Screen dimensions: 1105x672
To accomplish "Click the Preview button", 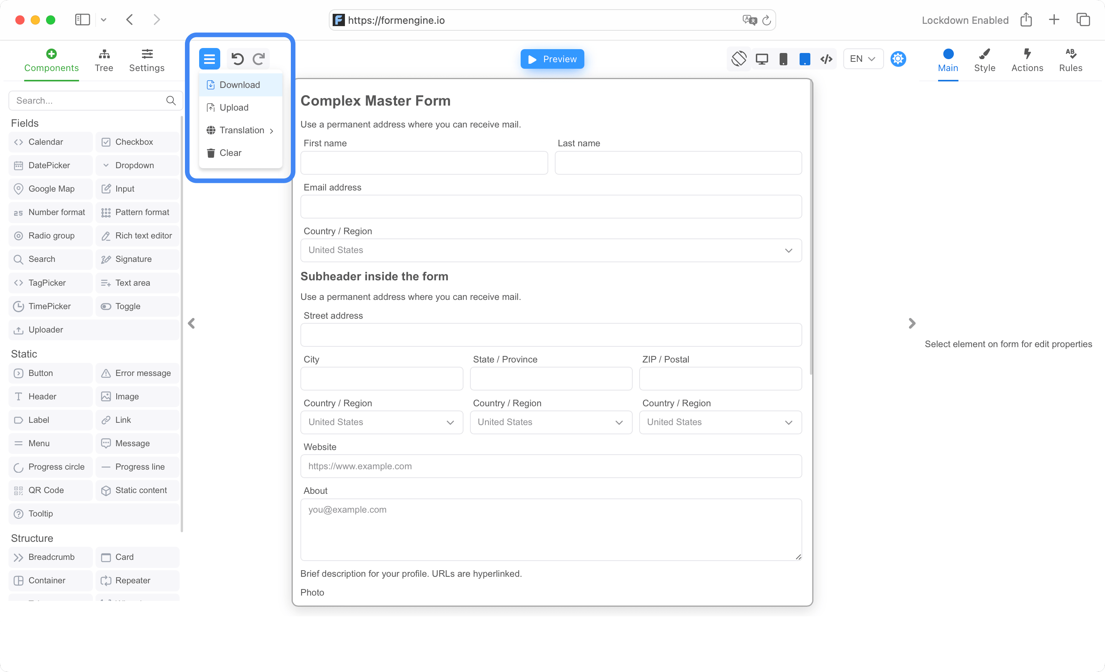I will coord(552,59).
